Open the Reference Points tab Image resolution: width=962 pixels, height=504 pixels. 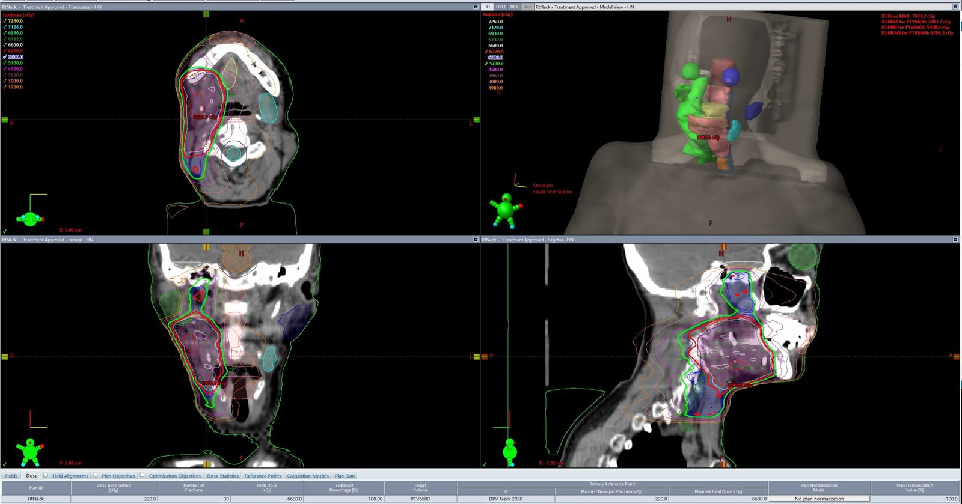click(x=262, y=476)
